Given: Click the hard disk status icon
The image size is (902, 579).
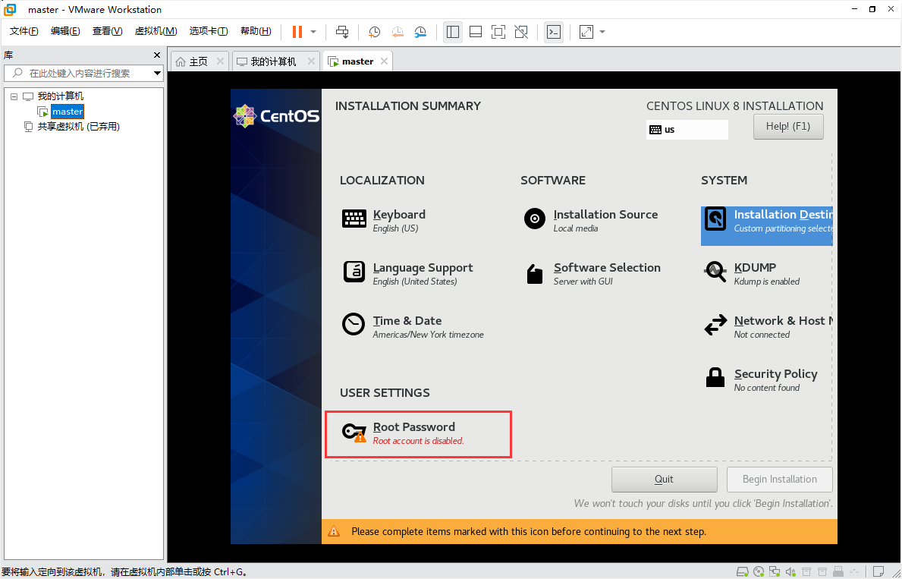Looking at the screenshot, I should coord(742,571).
